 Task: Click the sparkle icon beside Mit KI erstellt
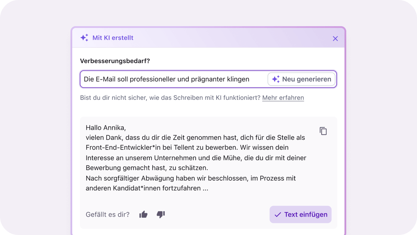[84, 38]
